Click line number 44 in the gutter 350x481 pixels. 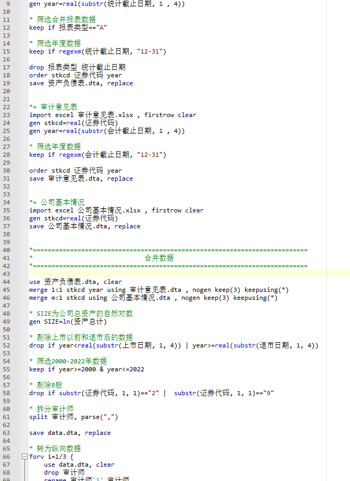pyautogui.click(x=7, y=282)
